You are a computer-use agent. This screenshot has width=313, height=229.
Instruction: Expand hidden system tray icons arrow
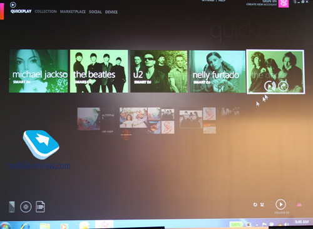257,225
